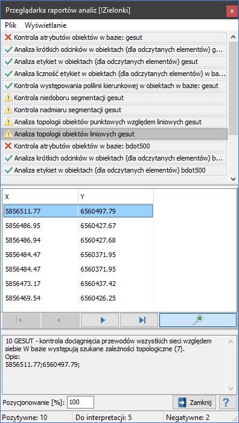Screen dimensions: 239x423
Task: Click the red X beside gesut attribute control
Action: coord(8,37)
